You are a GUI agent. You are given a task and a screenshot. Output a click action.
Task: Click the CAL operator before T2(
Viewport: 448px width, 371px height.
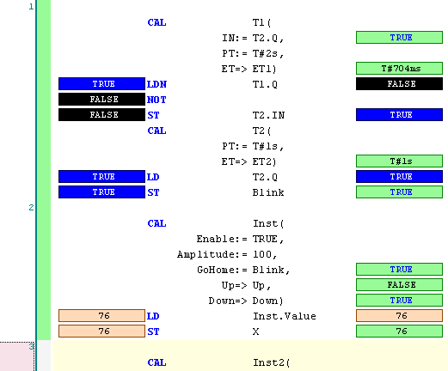156,131
